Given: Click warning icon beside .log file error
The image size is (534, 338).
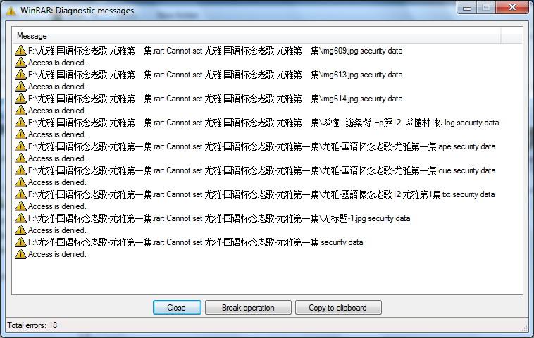Looking at the screenshot, I should [20, 123].
